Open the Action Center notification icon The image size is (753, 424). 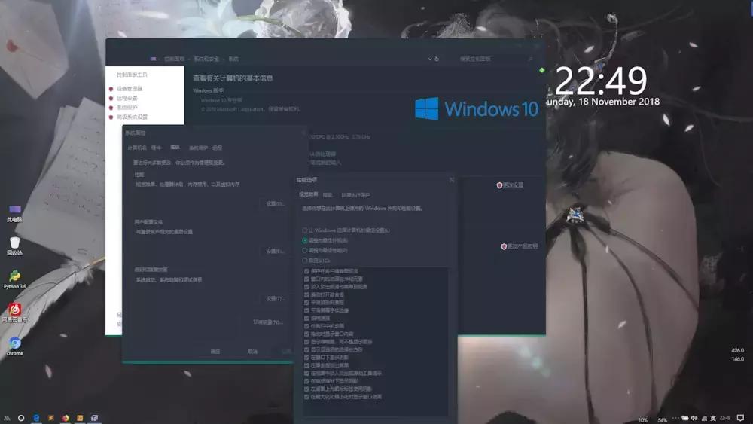(740, 418)
